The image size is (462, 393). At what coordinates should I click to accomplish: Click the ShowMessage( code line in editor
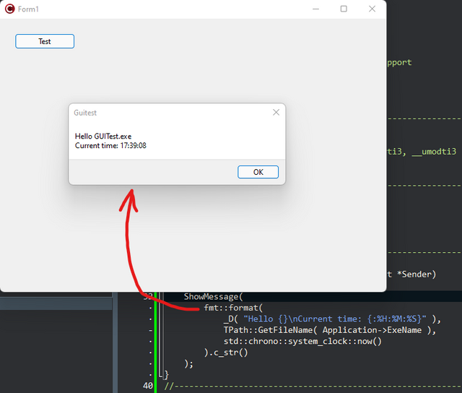pos(214,297)
